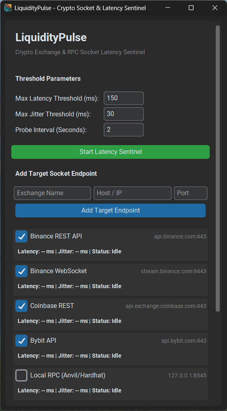
Task: Minimize the LiquidityPulse window
Action: coord(167,8)
